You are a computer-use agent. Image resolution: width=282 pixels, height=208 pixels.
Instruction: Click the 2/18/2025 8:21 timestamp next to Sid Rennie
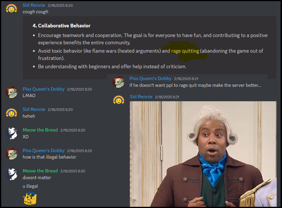[167, 97]
